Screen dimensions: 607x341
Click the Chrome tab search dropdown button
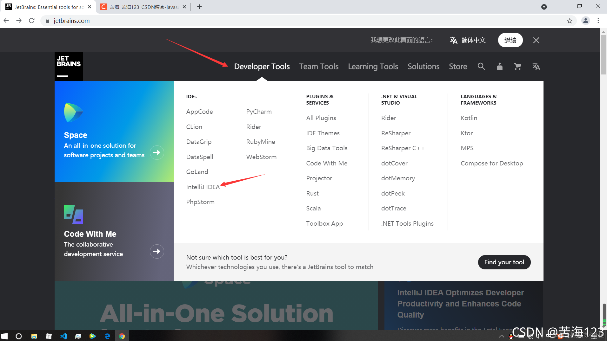tap(544, 7)
